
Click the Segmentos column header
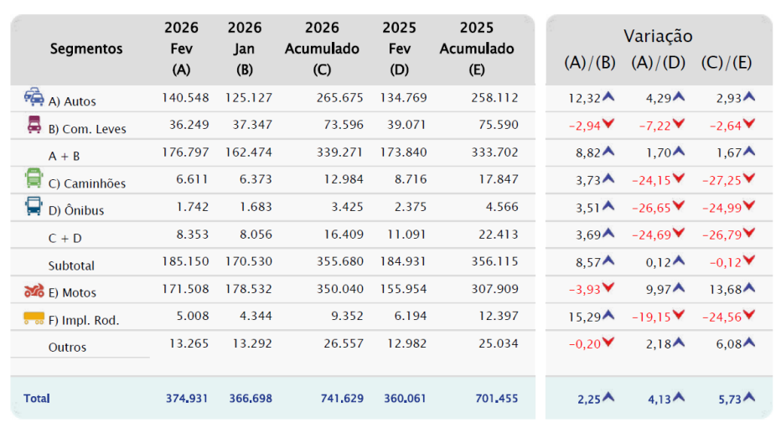[86, 49]
